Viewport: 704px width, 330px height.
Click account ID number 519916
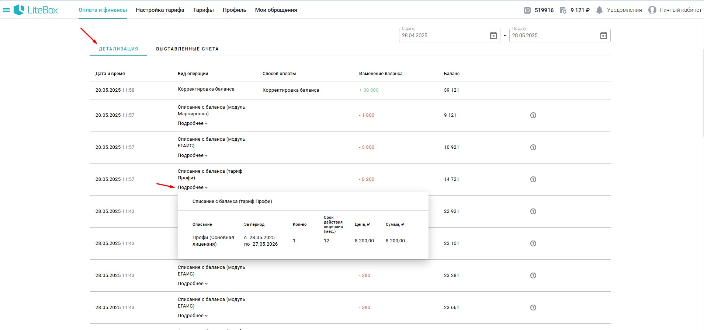click(544, 10)
